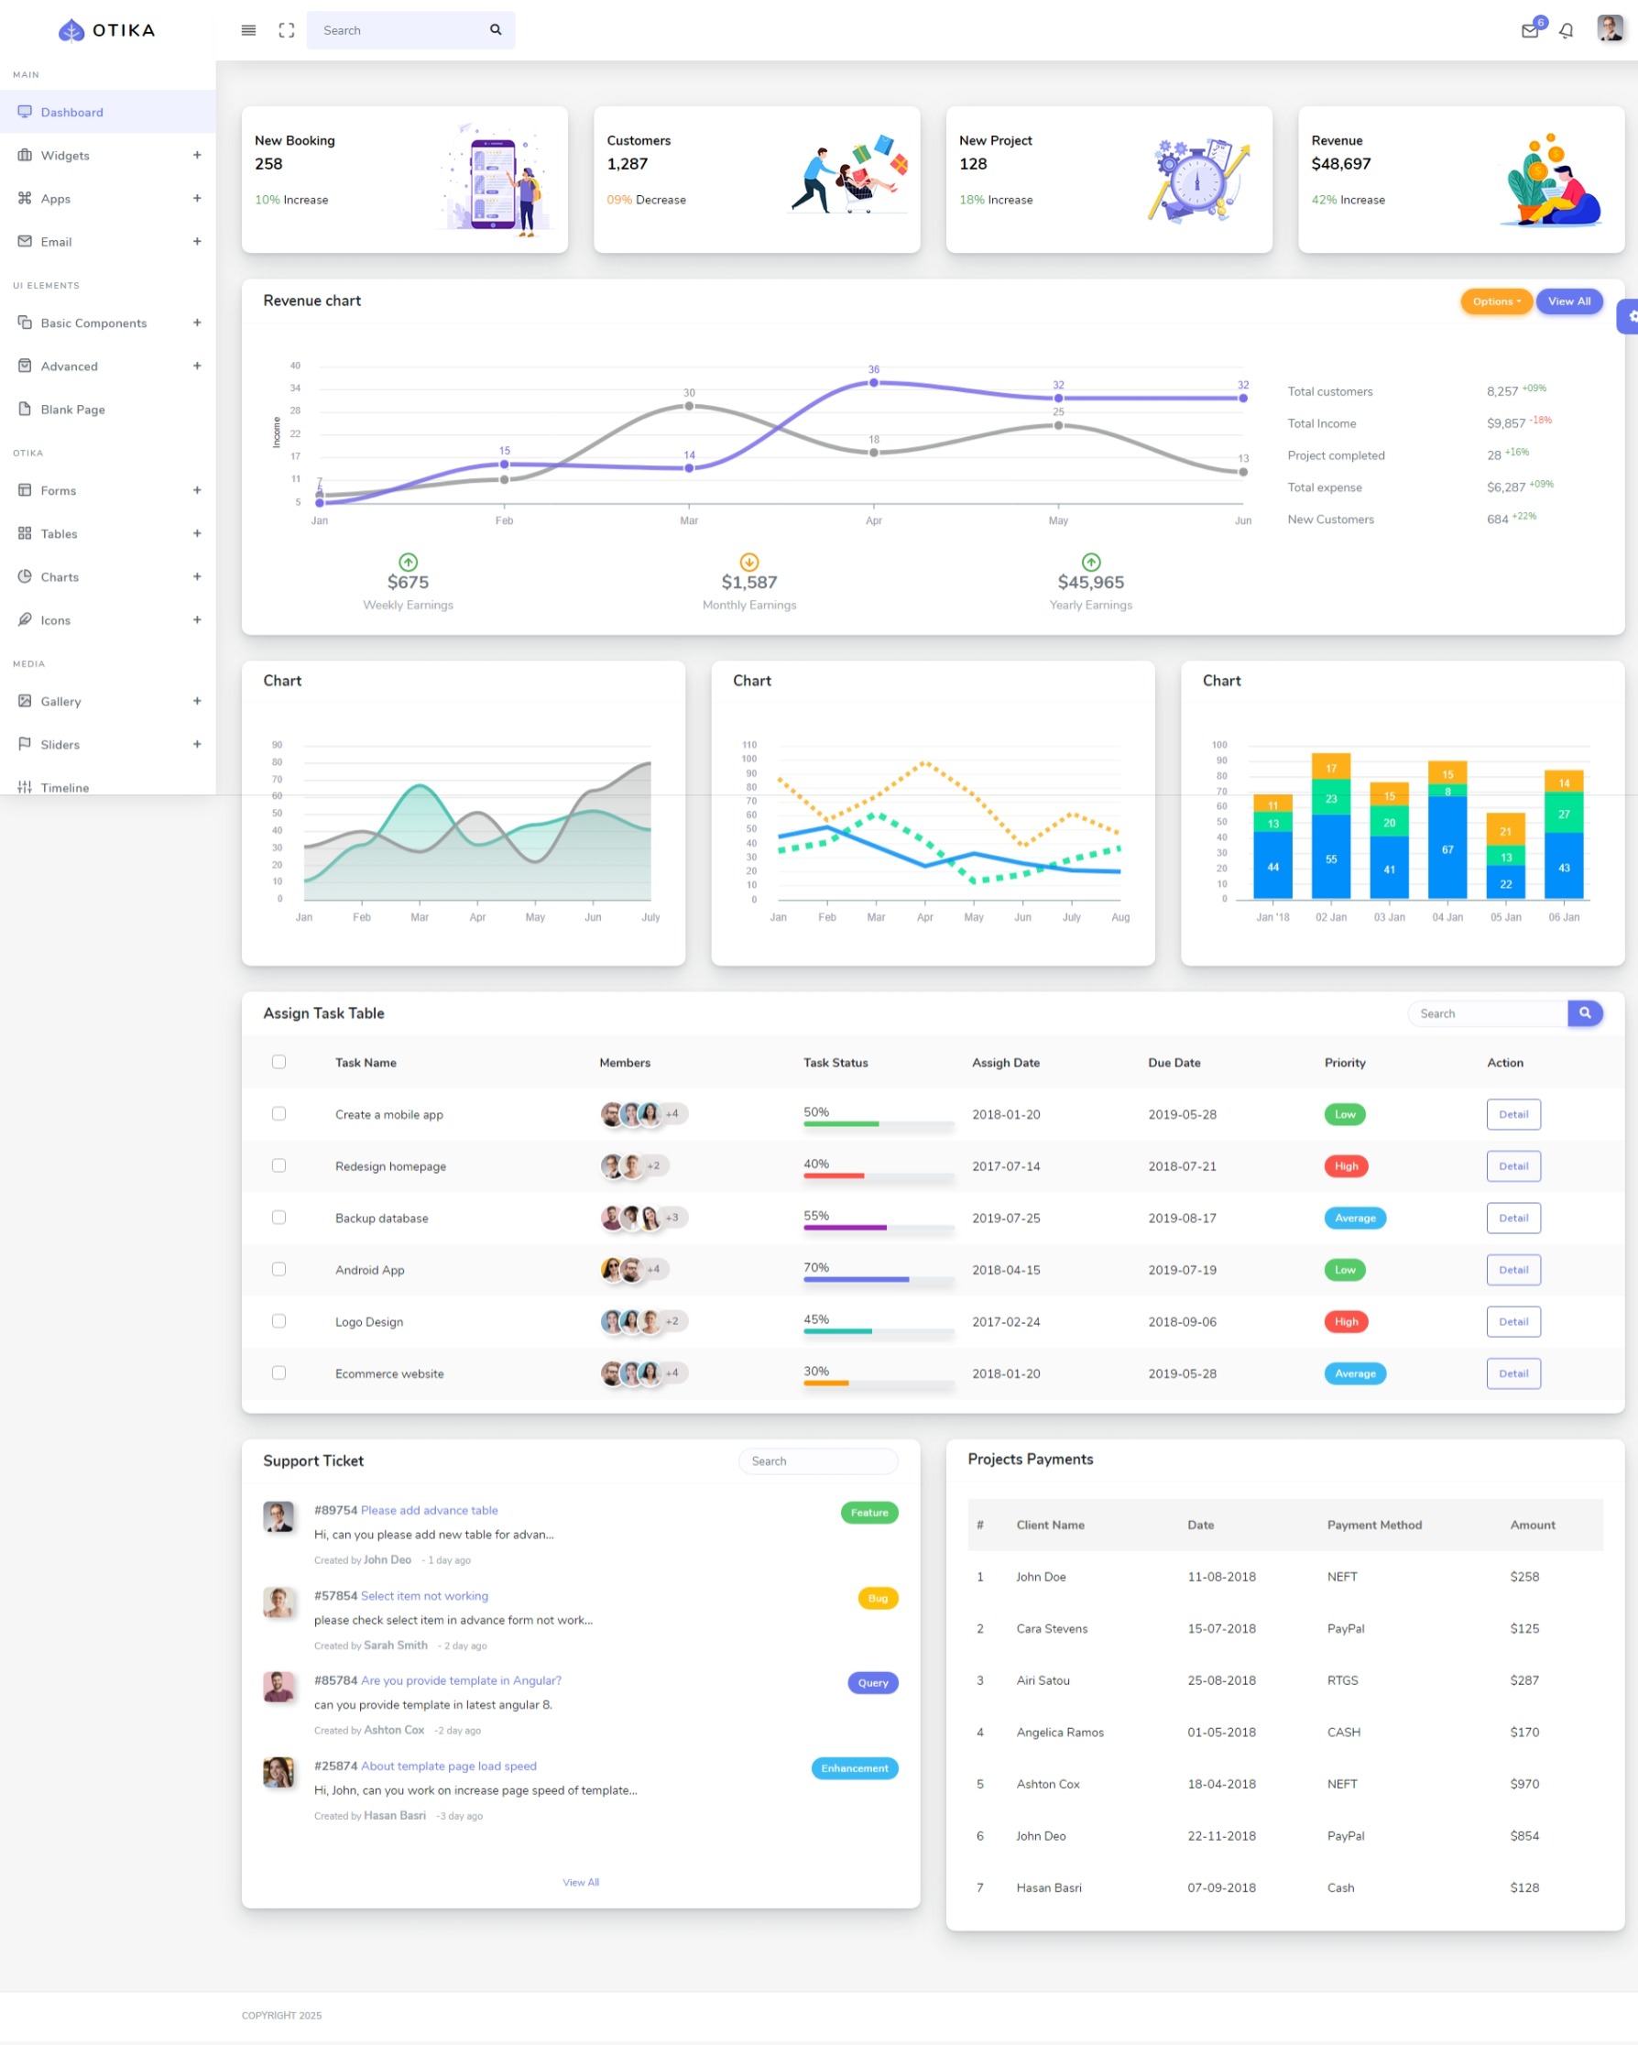Open the orange Options dropdown
The height and width of the screenshot is (2045, 1638).
click(1496, 301)
